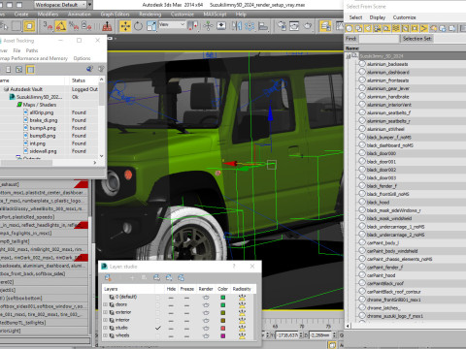
Task: Select the Move tool in main toolbar
Action: [x=125, y=26]
